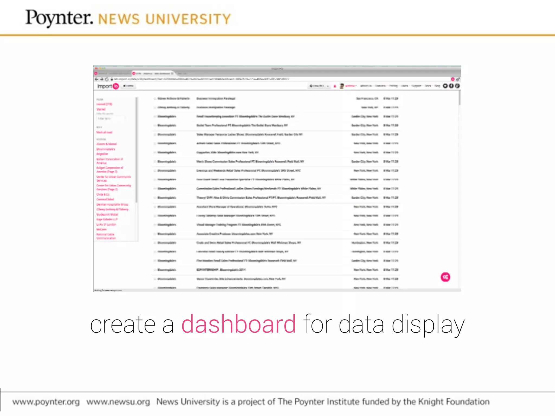Image resolution: width=555 pixels, height=416 pixels.
Task: Click the browser back arrow
Action: 96,79
